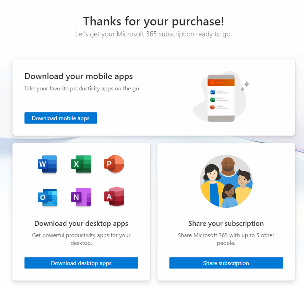The image size is (304, 288).
Task: Click the Access app icon
Action: [x=114, y=197]
